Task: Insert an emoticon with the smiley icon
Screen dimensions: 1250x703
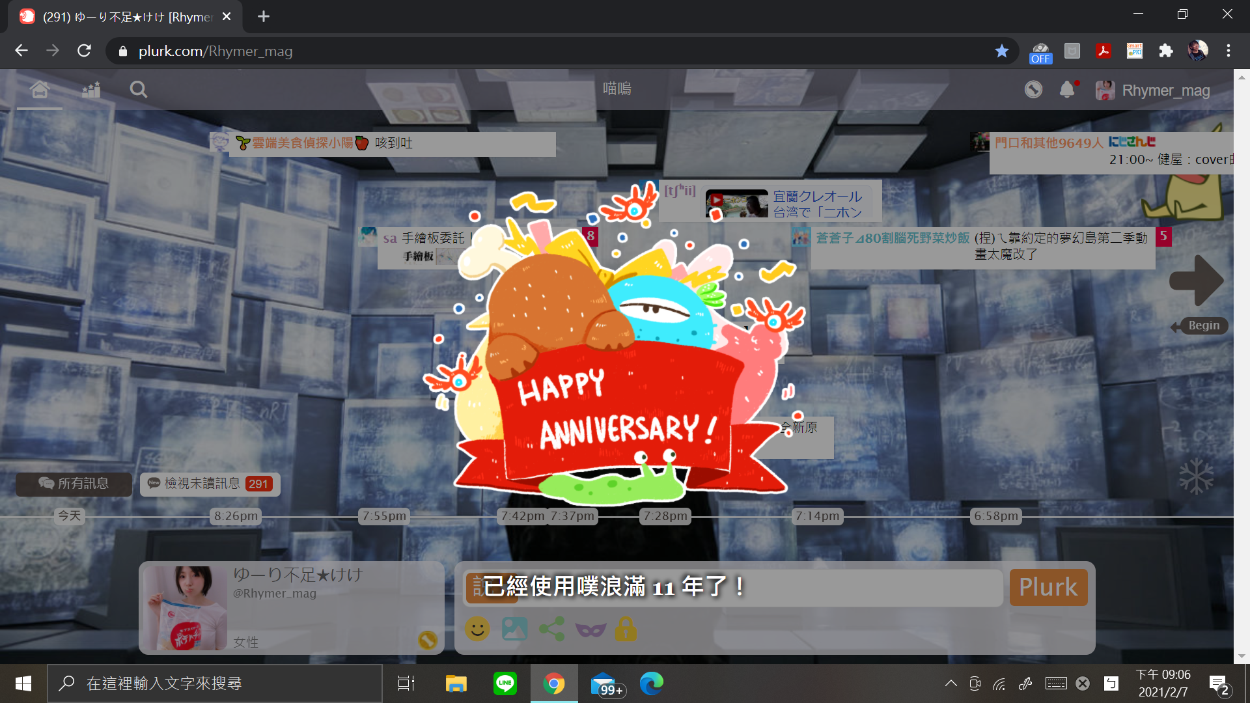Action: [x=477, y=629]
